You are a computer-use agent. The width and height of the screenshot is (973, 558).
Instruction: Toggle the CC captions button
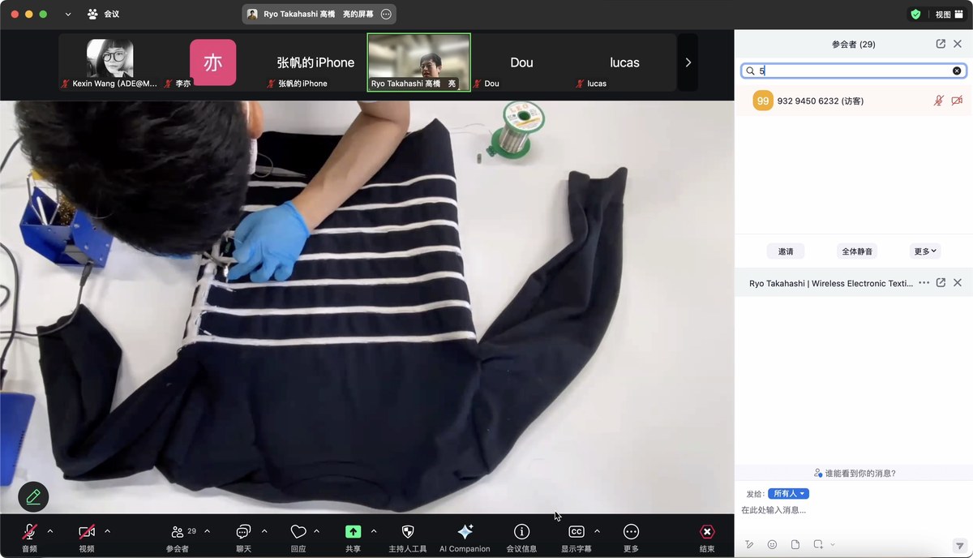(x=576, y=532)
